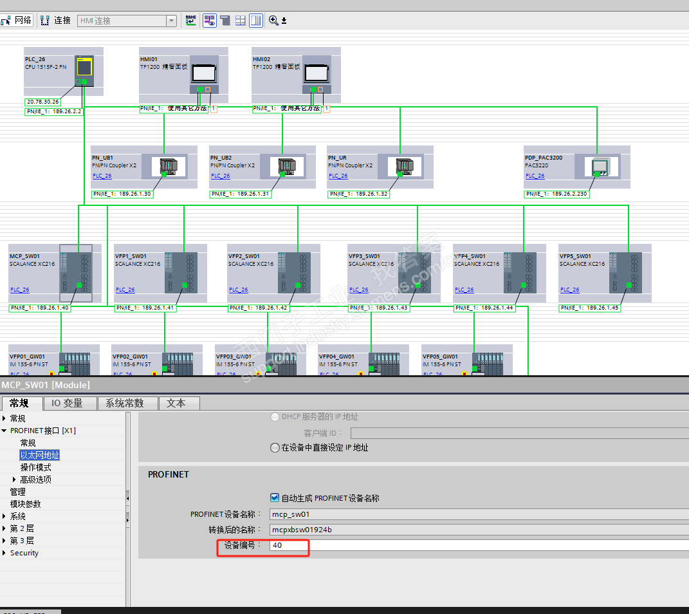689x614 pixels.
Task: Click the show page breaks icon
Action: tap(240, 20)
